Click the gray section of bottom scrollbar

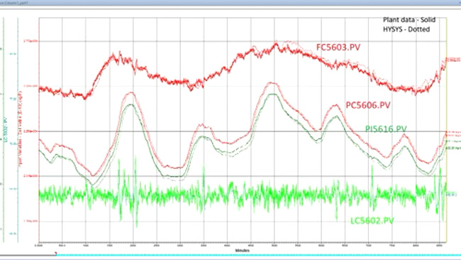click(28, 255)
